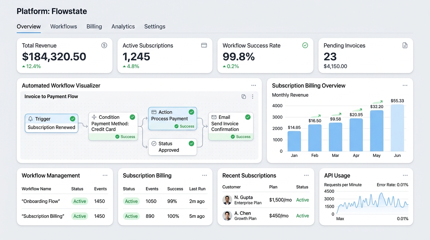This screenshot has width=430, height=240.
Task: Click A. Chen's avatar
Action: (227, 216)
